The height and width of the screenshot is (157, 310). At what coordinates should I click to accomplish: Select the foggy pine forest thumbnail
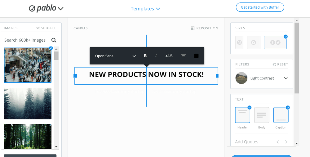(28, 104)
